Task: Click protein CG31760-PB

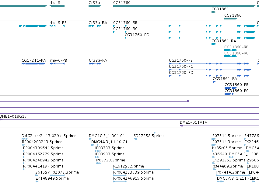Action: (x=209, y=64)
